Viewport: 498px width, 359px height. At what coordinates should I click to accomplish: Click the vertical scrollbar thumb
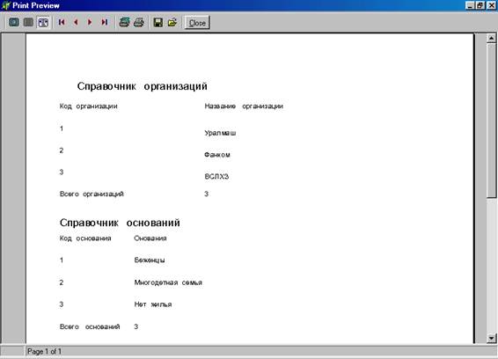point(491,121)
